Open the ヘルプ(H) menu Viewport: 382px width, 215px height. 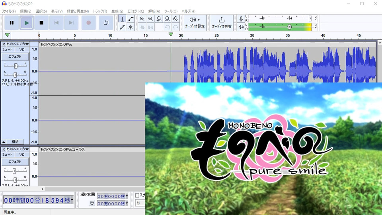click(x=188, y=11)
